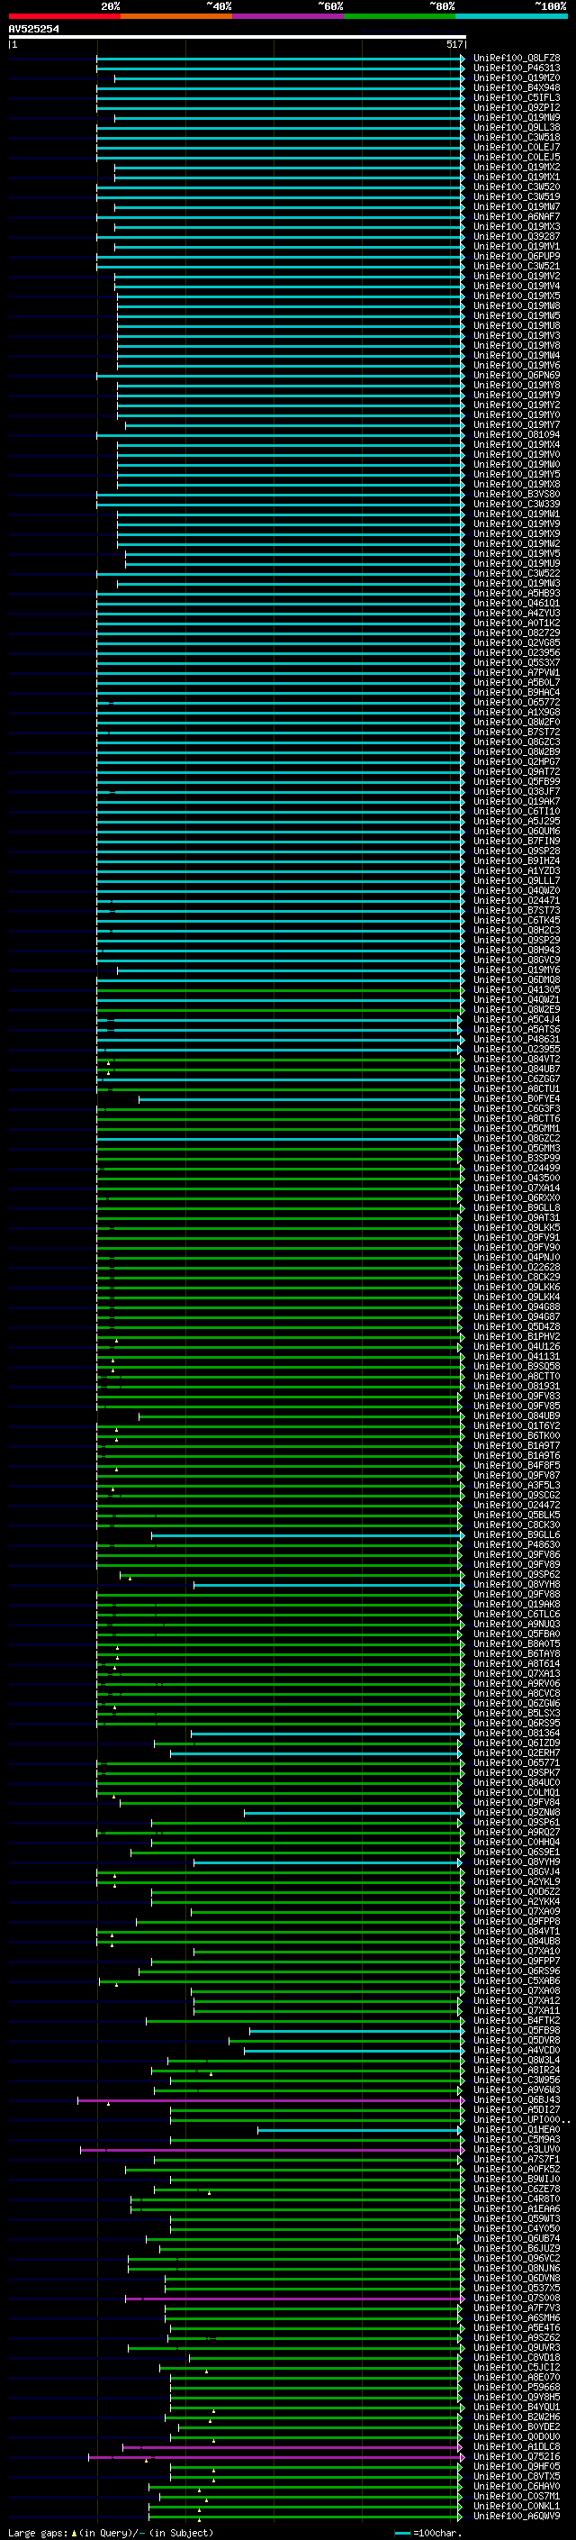Screen dimensions: 576x2540
Task: Select hit UniRef100_C6ZGG7
Action: 517,1079
